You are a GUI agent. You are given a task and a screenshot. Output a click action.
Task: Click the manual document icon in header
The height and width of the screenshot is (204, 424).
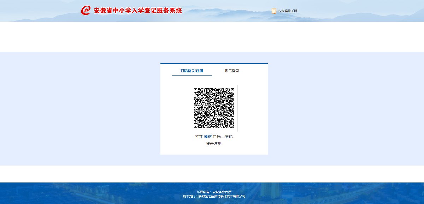pos(274,11)
